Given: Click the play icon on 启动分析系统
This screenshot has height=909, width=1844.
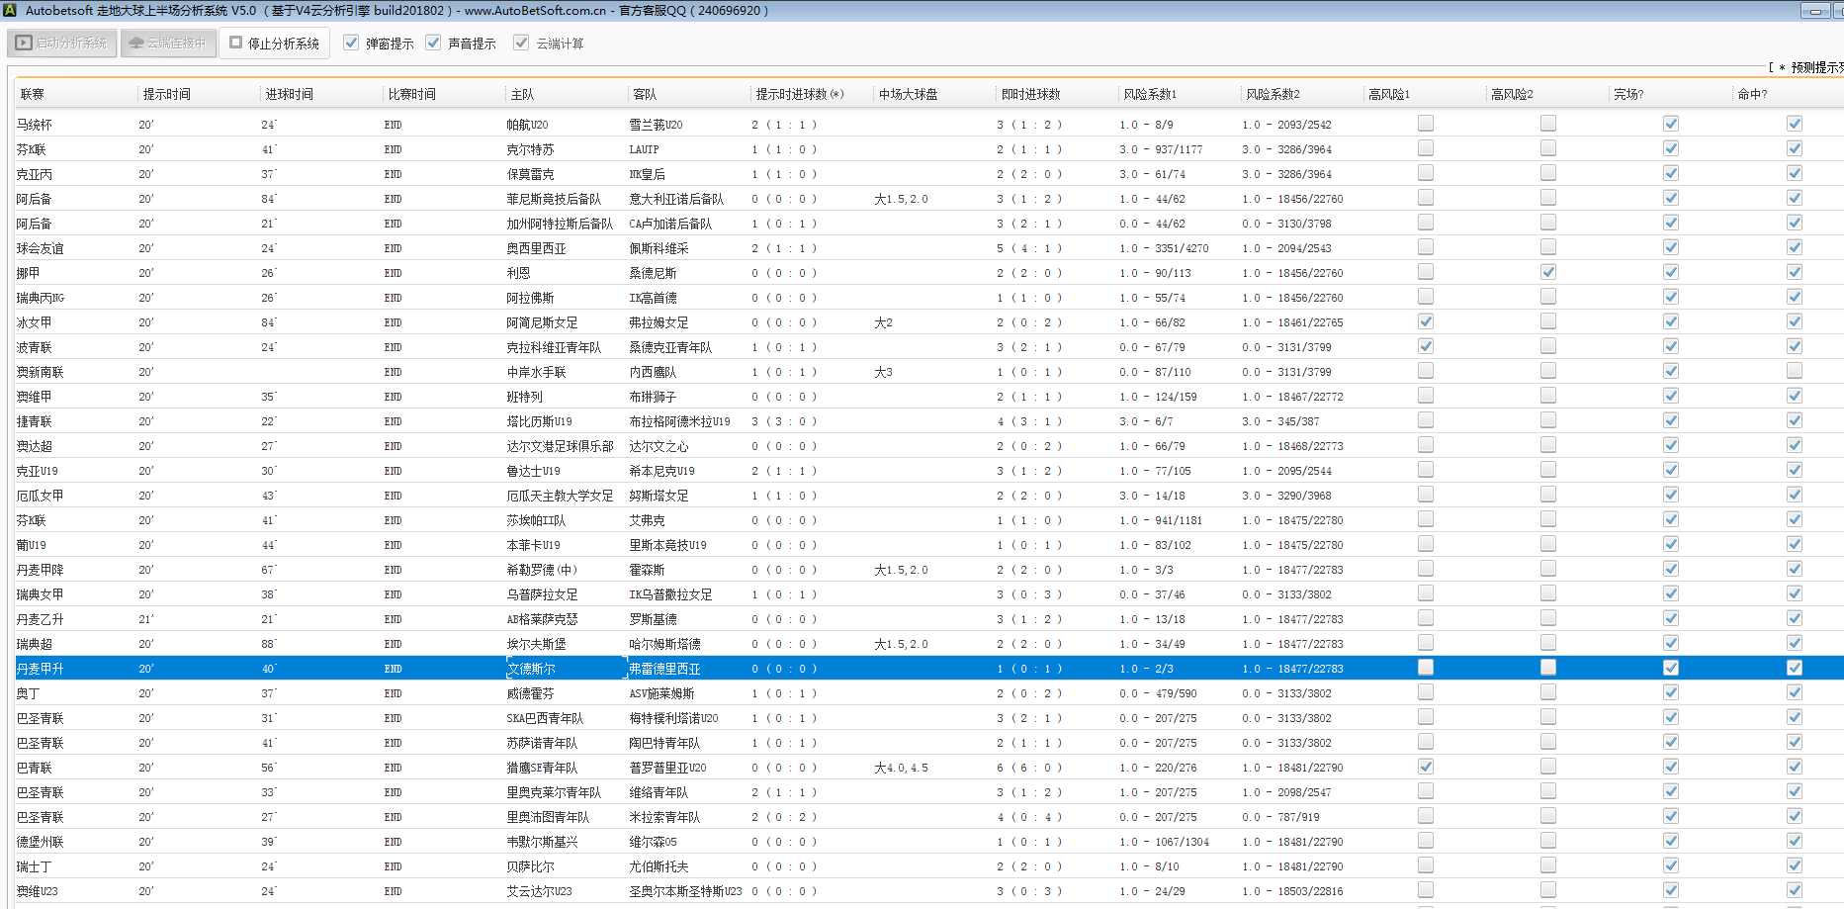Looking at the screenshot, I should click(x=24, y=44).
